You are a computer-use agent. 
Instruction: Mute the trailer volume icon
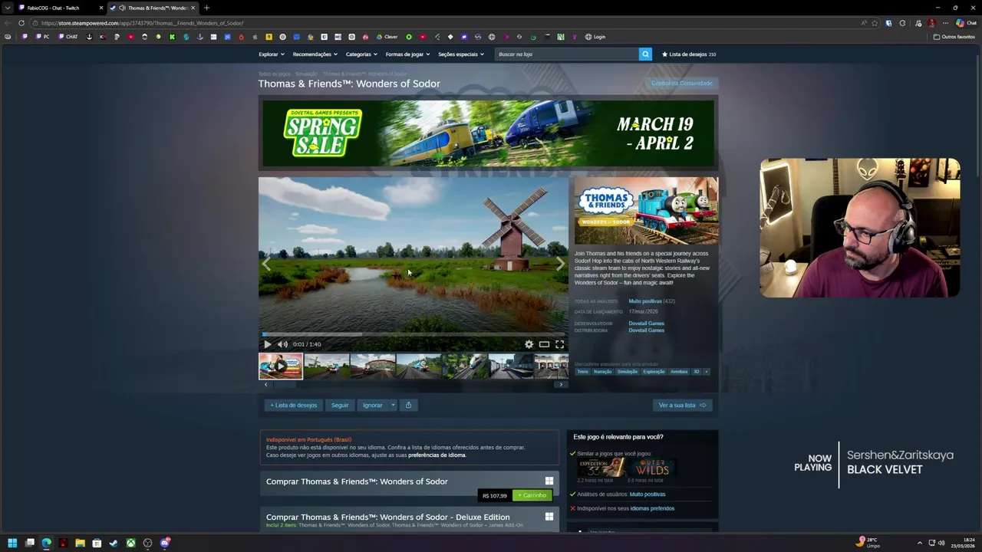click(x=282, y=344)
